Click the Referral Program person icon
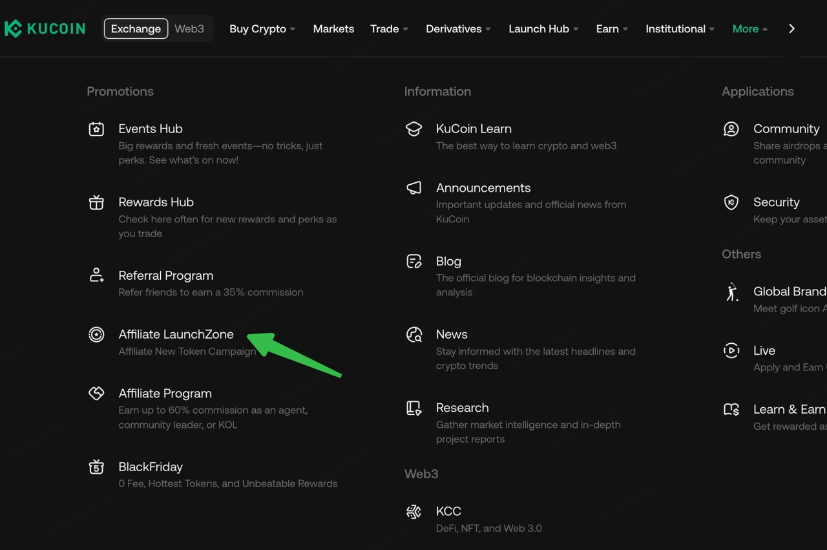The width and height of the screenshot is (827, 550). (96, 276)
